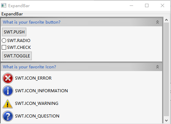Click the SWT.ICON_QUESTION label
Screen dimensions: 171x124
37,116
